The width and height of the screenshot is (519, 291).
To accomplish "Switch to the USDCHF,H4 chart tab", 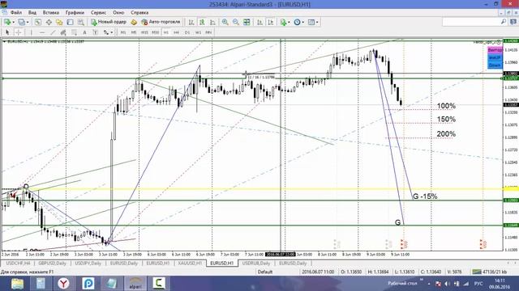I will (18, 264).
